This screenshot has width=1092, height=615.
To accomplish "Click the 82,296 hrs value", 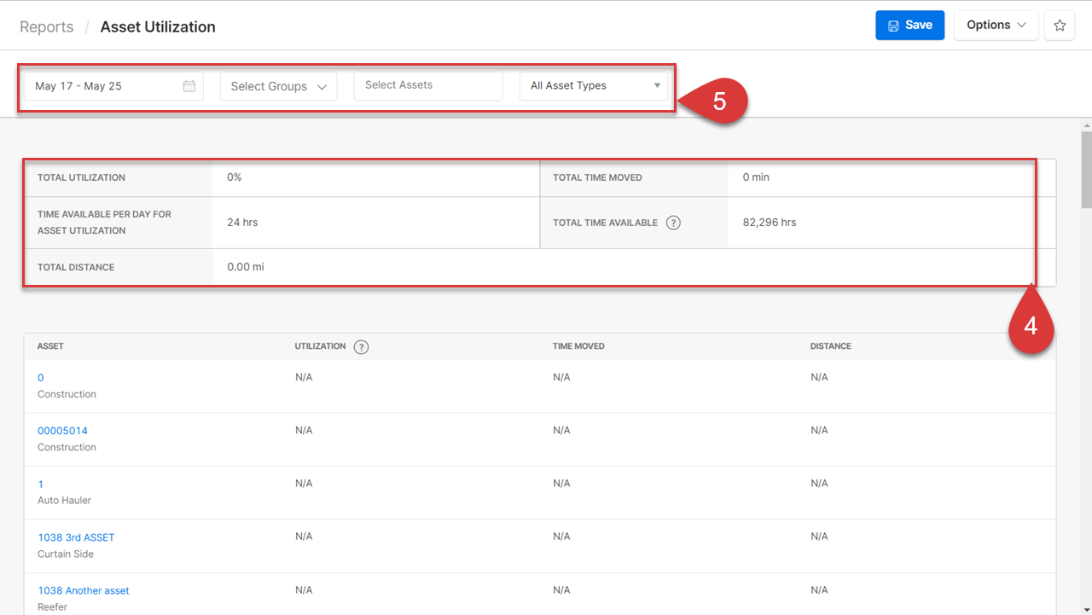I will click(x=770, y=223).
